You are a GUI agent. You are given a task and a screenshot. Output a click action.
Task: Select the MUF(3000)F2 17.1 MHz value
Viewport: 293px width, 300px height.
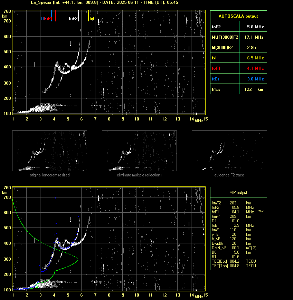tap(254, 37)
